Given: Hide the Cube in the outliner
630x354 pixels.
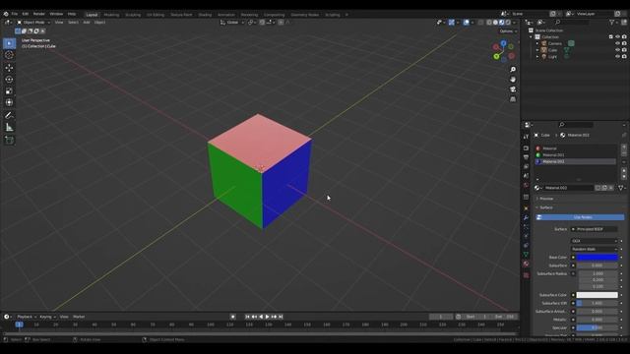Looking at the screenshot, I should pyautogui.click(x=617, y=50).
